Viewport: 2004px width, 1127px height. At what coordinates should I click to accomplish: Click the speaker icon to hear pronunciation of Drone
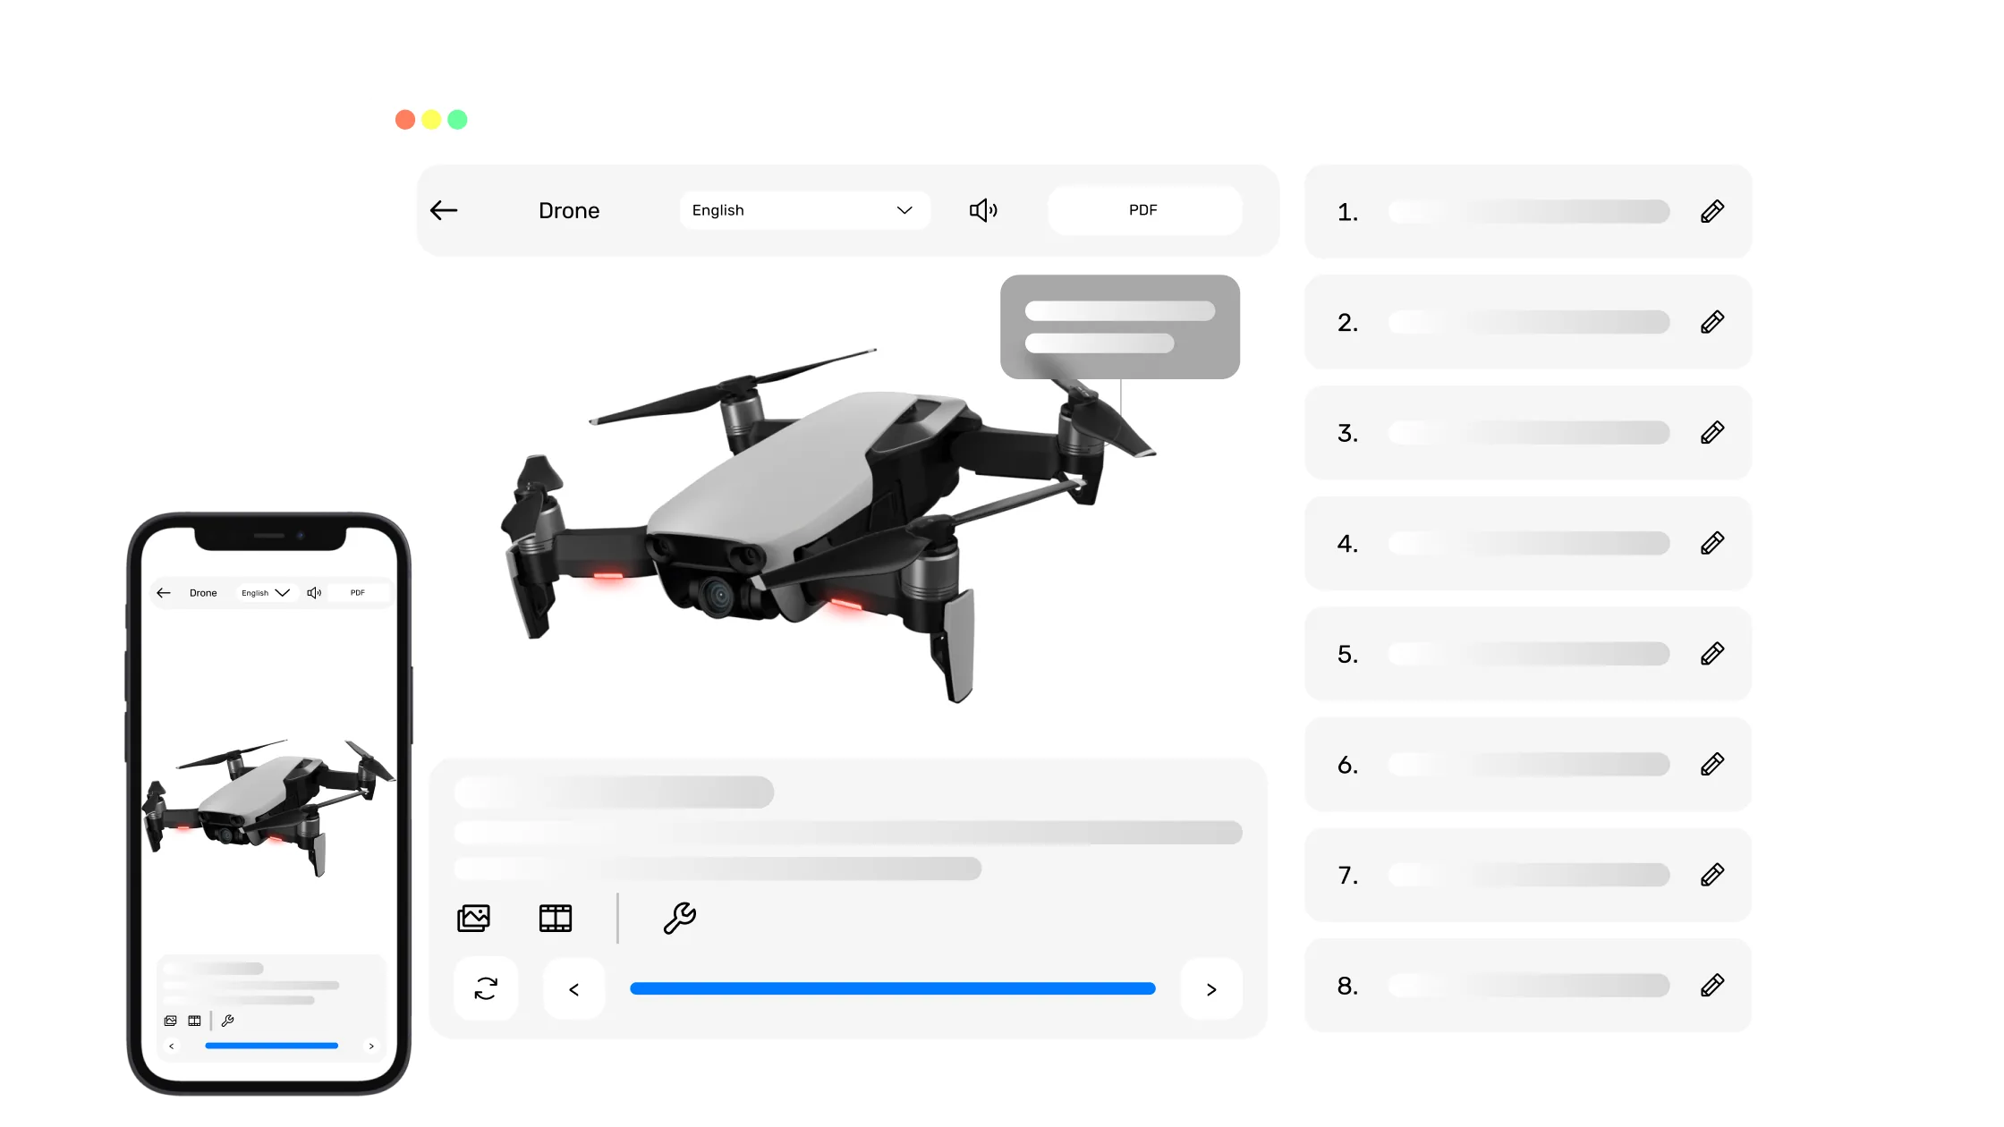click(x=983, y=210)
